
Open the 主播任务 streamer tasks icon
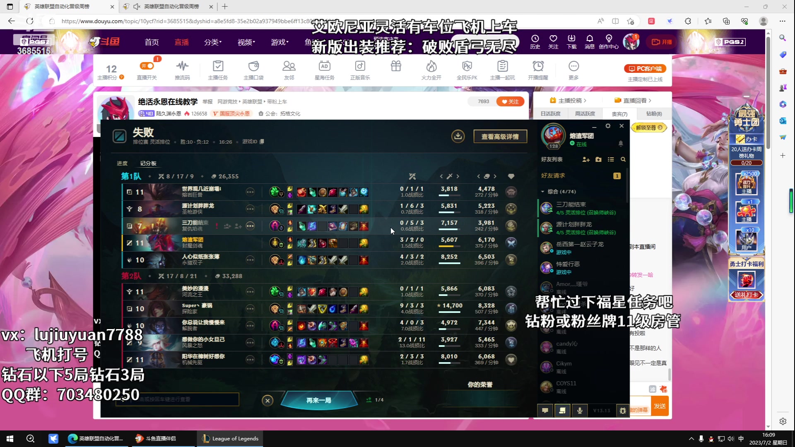point(218,70)
